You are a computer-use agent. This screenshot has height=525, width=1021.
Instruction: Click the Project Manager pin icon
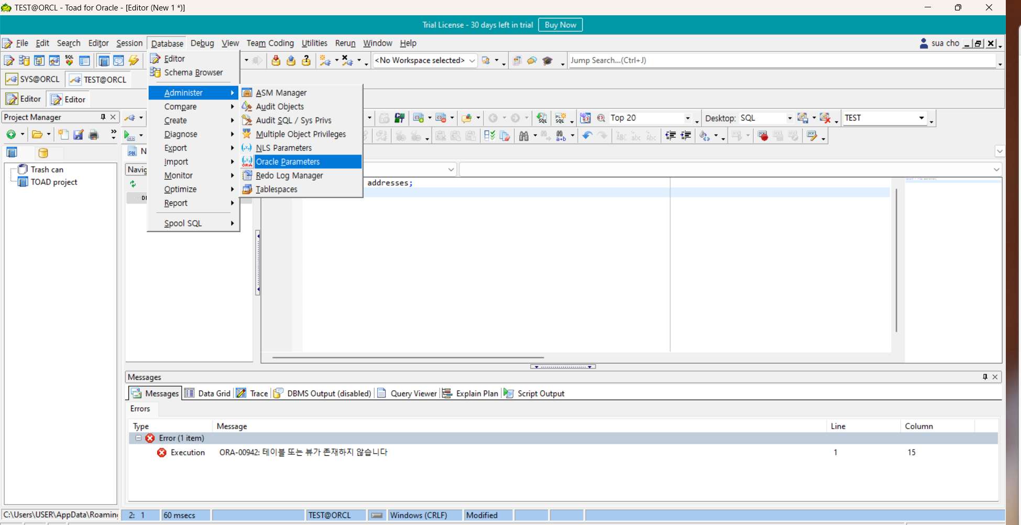coord(103,117)
